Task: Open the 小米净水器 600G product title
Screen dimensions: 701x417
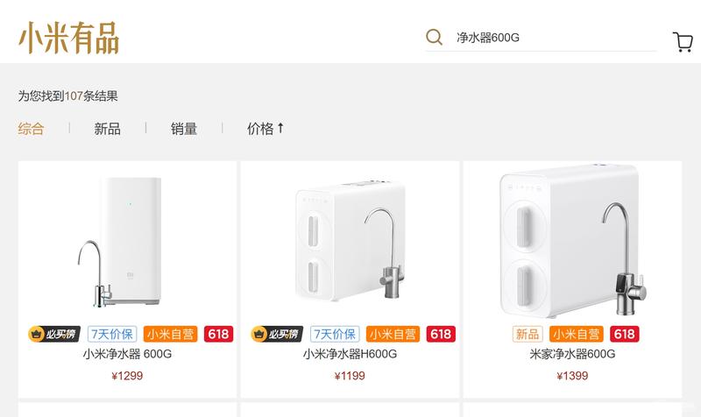Action: click(x=127, y=354)
